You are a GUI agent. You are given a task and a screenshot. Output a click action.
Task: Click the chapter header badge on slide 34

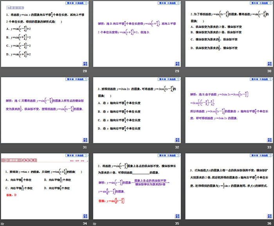77,155
